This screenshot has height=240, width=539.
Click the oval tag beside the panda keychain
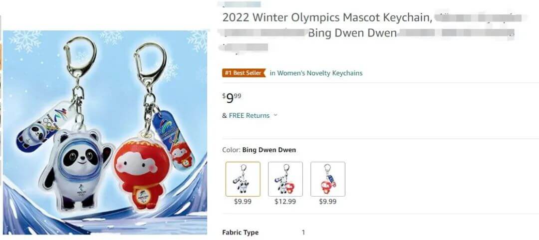tap(46, 128)
